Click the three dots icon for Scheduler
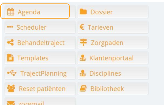 pyautogui.click(x=10, y=27)
